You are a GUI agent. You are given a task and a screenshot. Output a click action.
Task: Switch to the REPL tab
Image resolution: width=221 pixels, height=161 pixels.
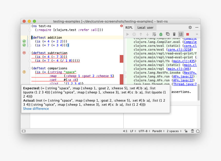[129, 27]
